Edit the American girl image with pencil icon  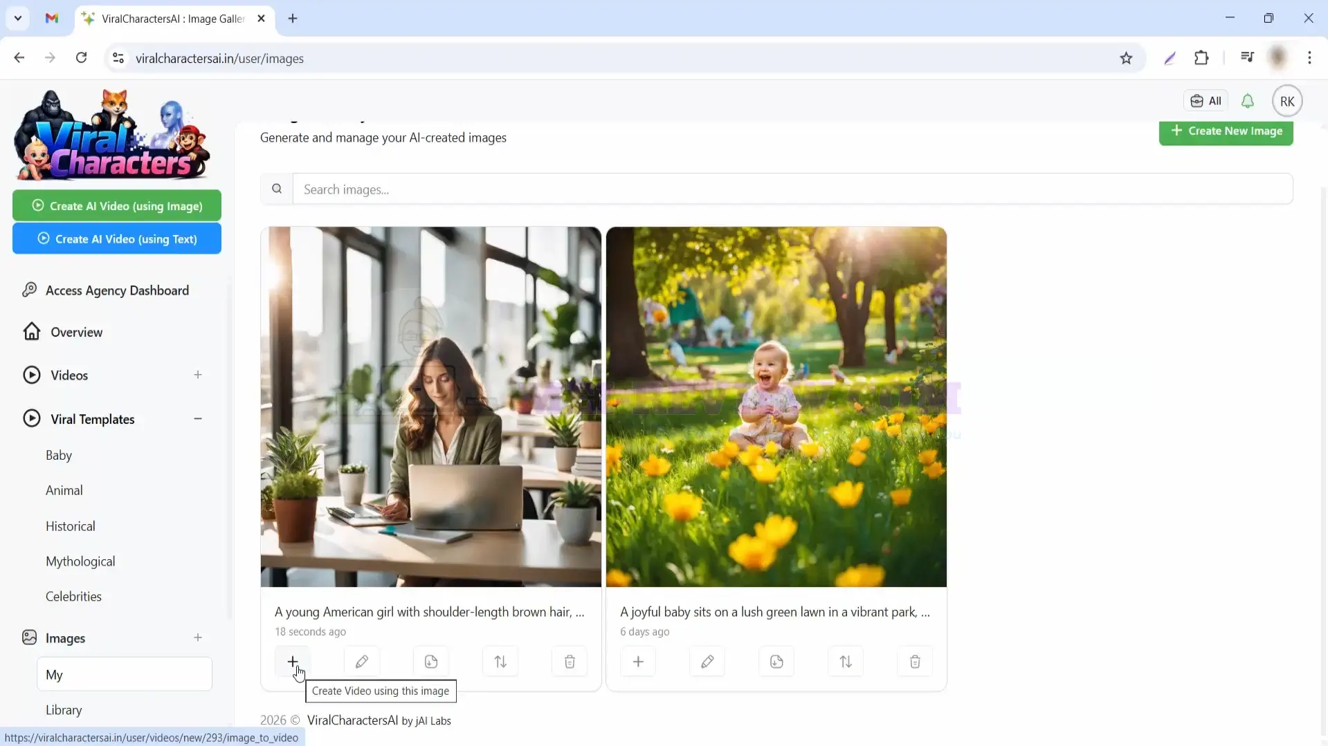(362, 662)
